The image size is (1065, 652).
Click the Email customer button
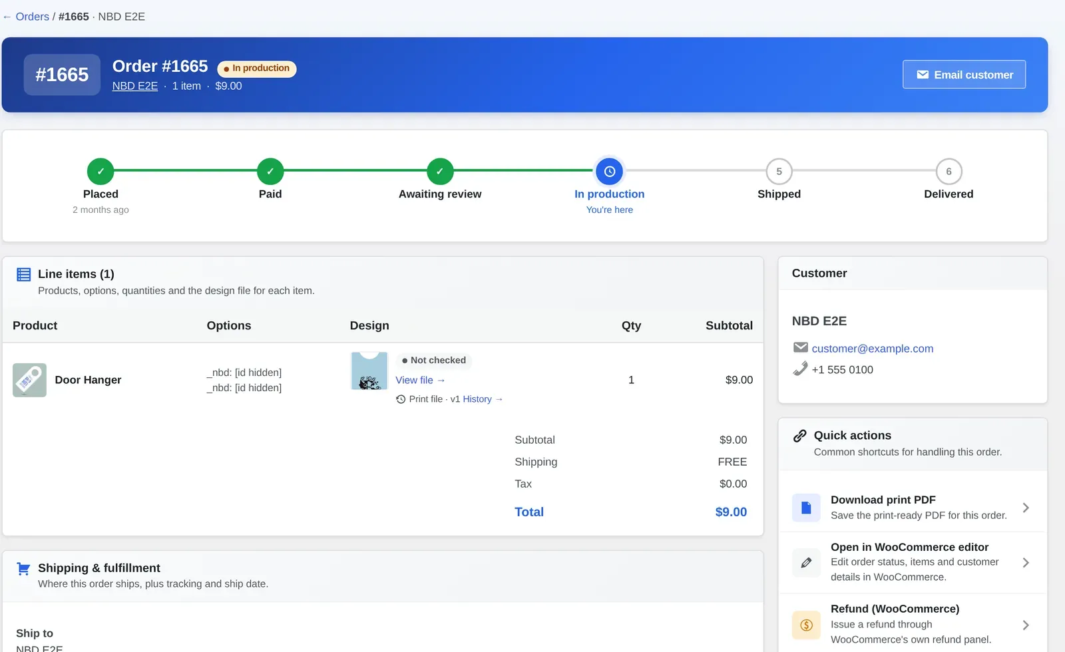click(x=964, y=75)
